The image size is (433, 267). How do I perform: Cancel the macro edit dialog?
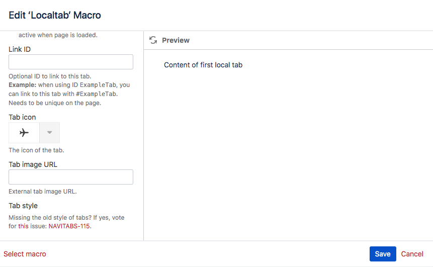412,254
